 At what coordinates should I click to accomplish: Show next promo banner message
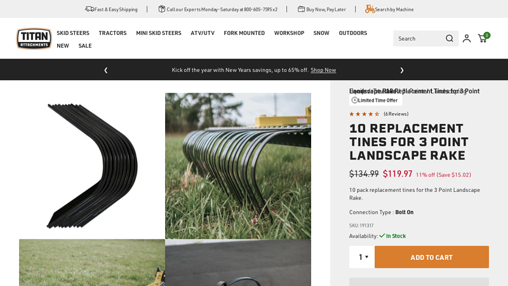(x=402, y=70)
